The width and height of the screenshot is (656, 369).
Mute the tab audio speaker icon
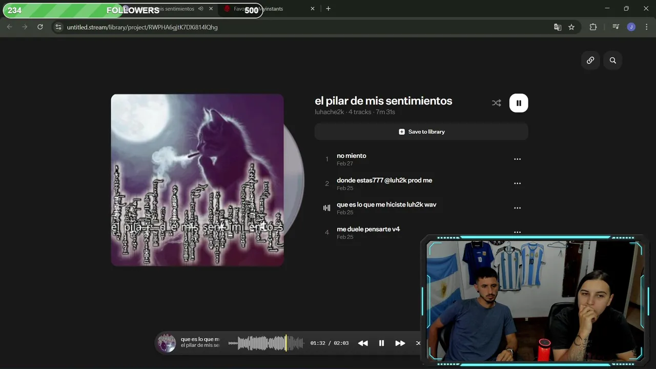(x=201, y=9)
